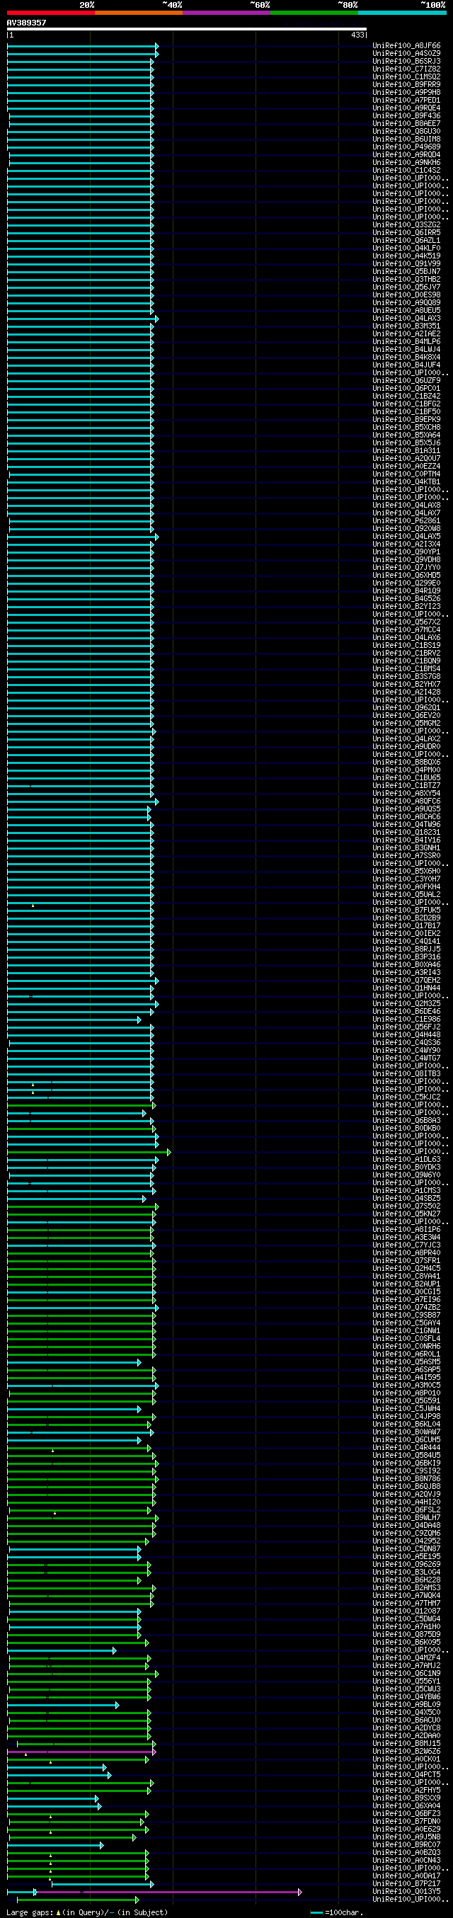Select hit label UniRef100_B9FRR9
453x1918 pixels.
tap(406, 85)
